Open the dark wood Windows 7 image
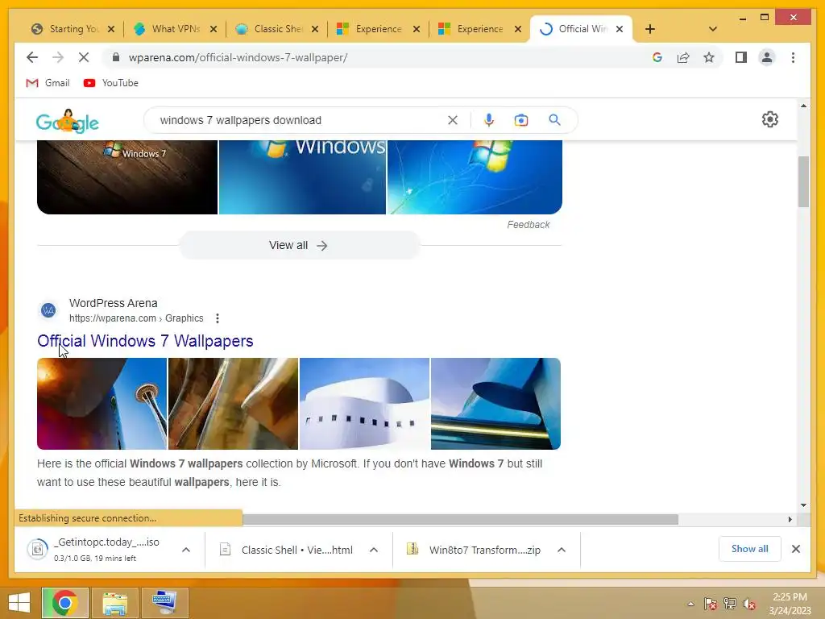Screen dimensions: 825x619 126,177
